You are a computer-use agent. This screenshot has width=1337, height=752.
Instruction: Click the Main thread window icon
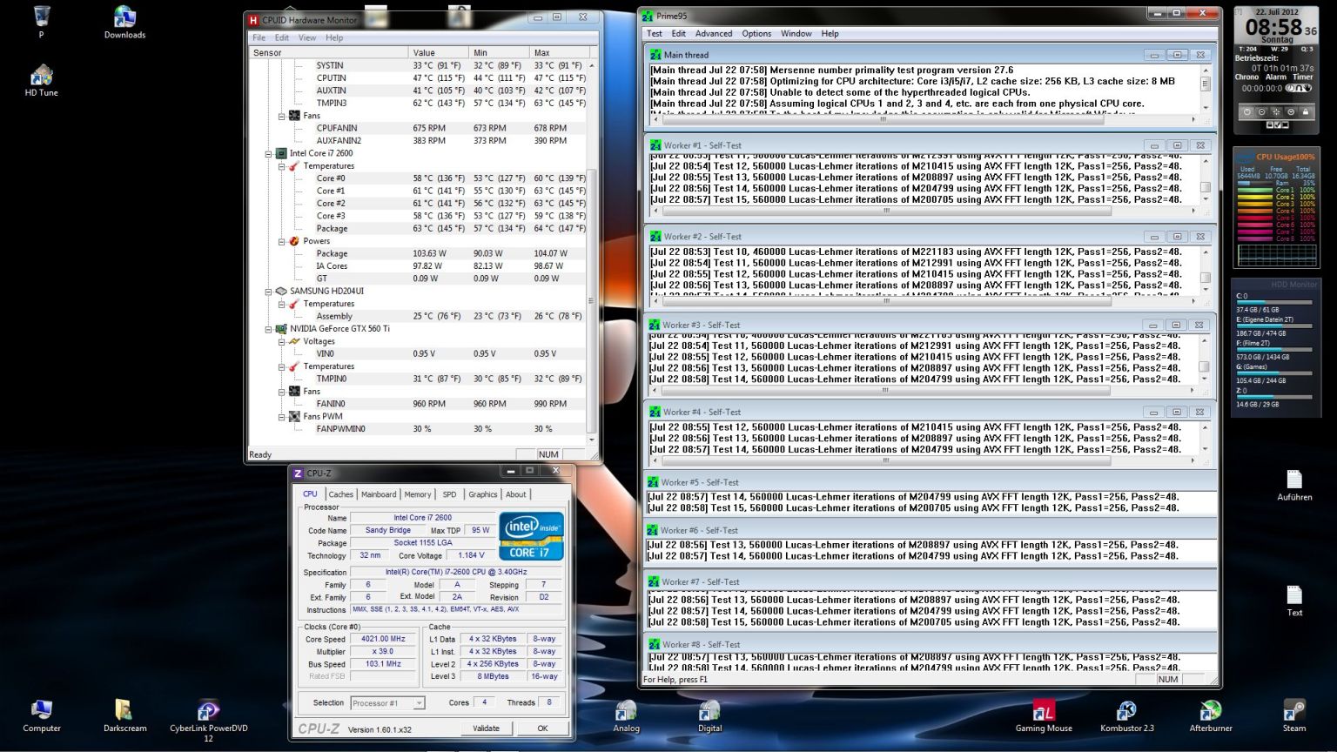point(655,55)
